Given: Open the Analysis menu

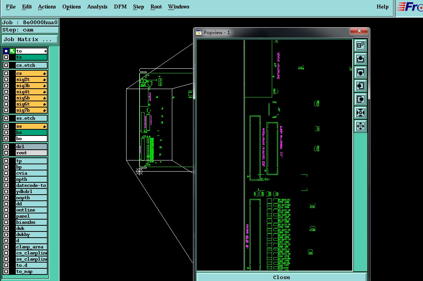Looking at the screenshot, I should 97,7.
